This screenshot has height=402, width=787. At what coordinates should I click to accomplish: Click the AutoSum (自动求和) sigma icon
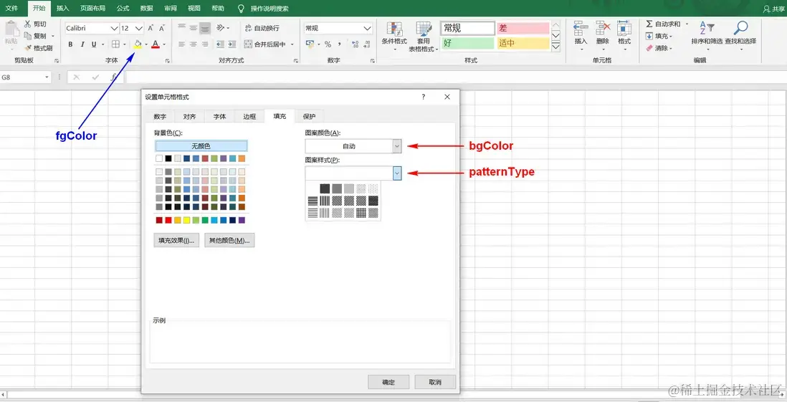649,24
